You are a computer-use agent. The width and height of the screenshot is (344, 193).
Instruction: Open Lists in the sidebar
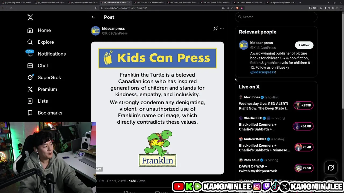[x=37, y=101]
